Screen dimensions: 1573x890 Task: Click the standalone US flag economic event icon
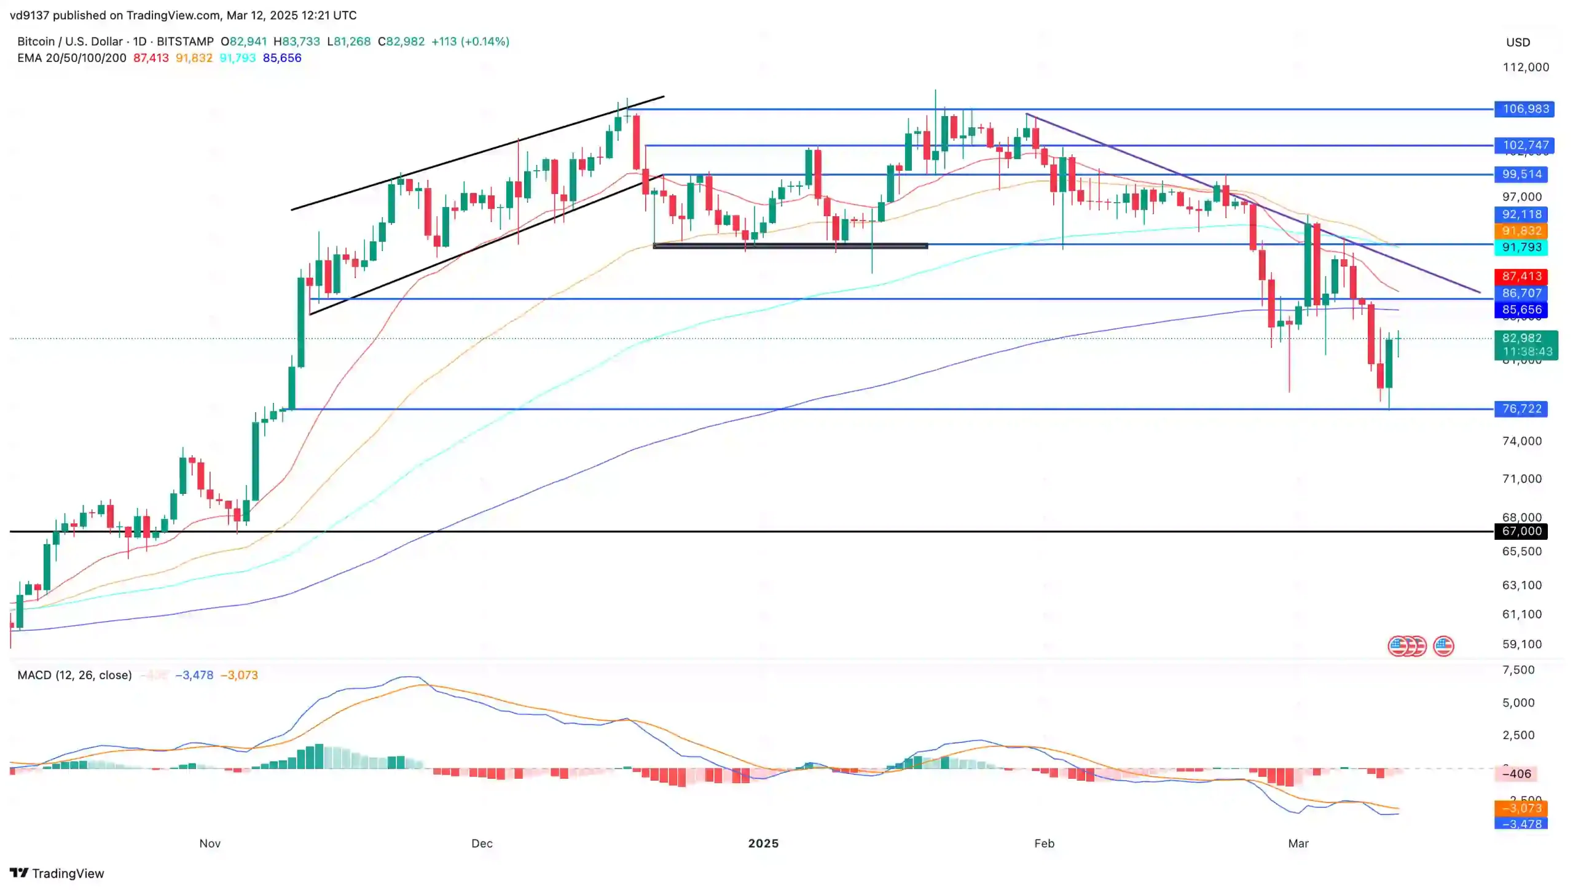pyautogui.click(x=1443, y=646)
